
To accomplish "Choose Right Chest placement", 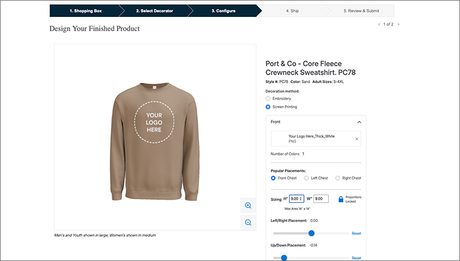I will coord(338,178).
